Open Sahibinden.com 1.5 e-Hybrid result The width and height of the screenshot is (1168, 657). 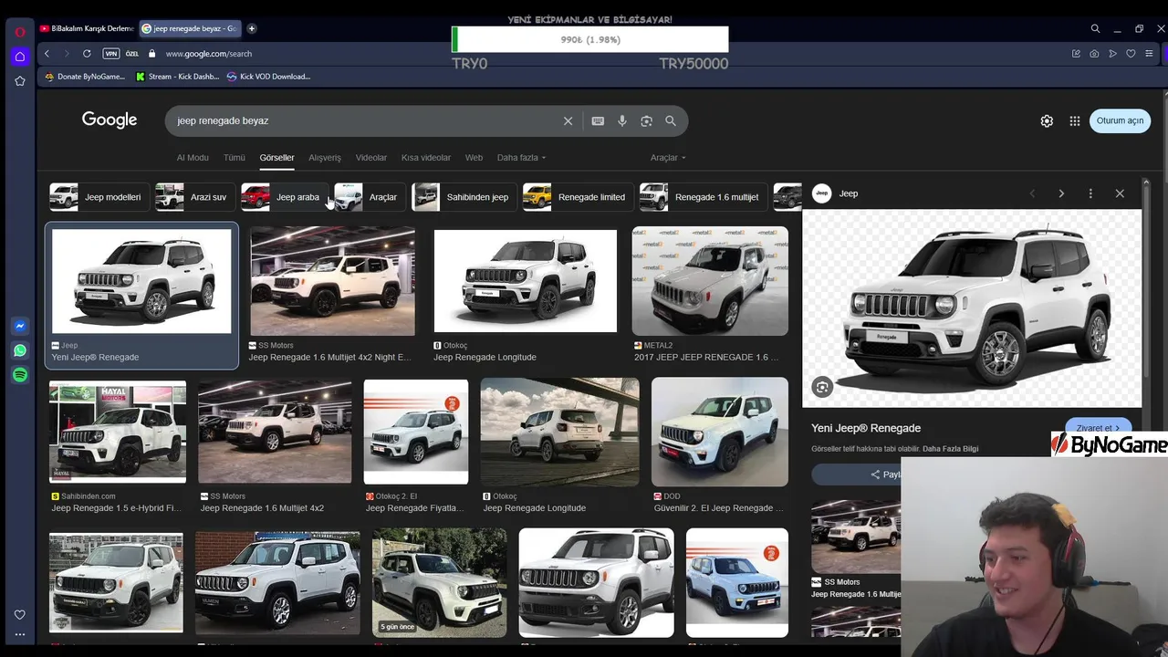coord(118,432)
